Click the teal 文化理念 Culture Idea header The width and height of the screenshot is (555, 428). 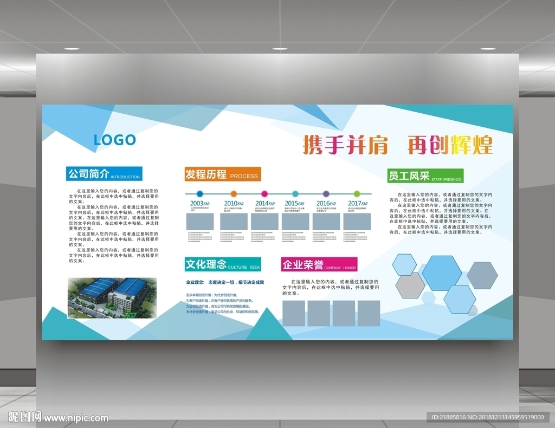[x=223, y=264]
